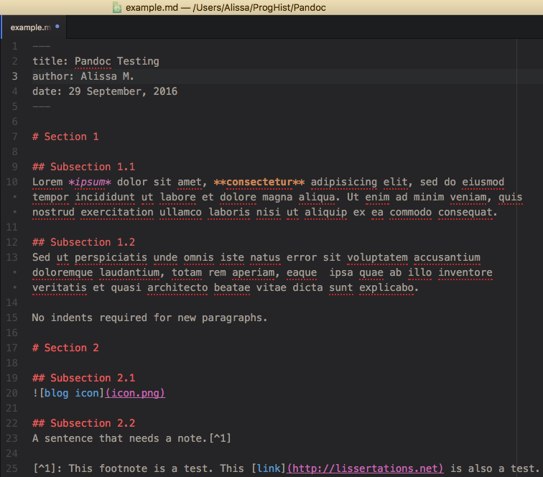Viewport: 543px width, 477px height.
Task: Click line number 20 in gutter
Action: pos(11,393)
